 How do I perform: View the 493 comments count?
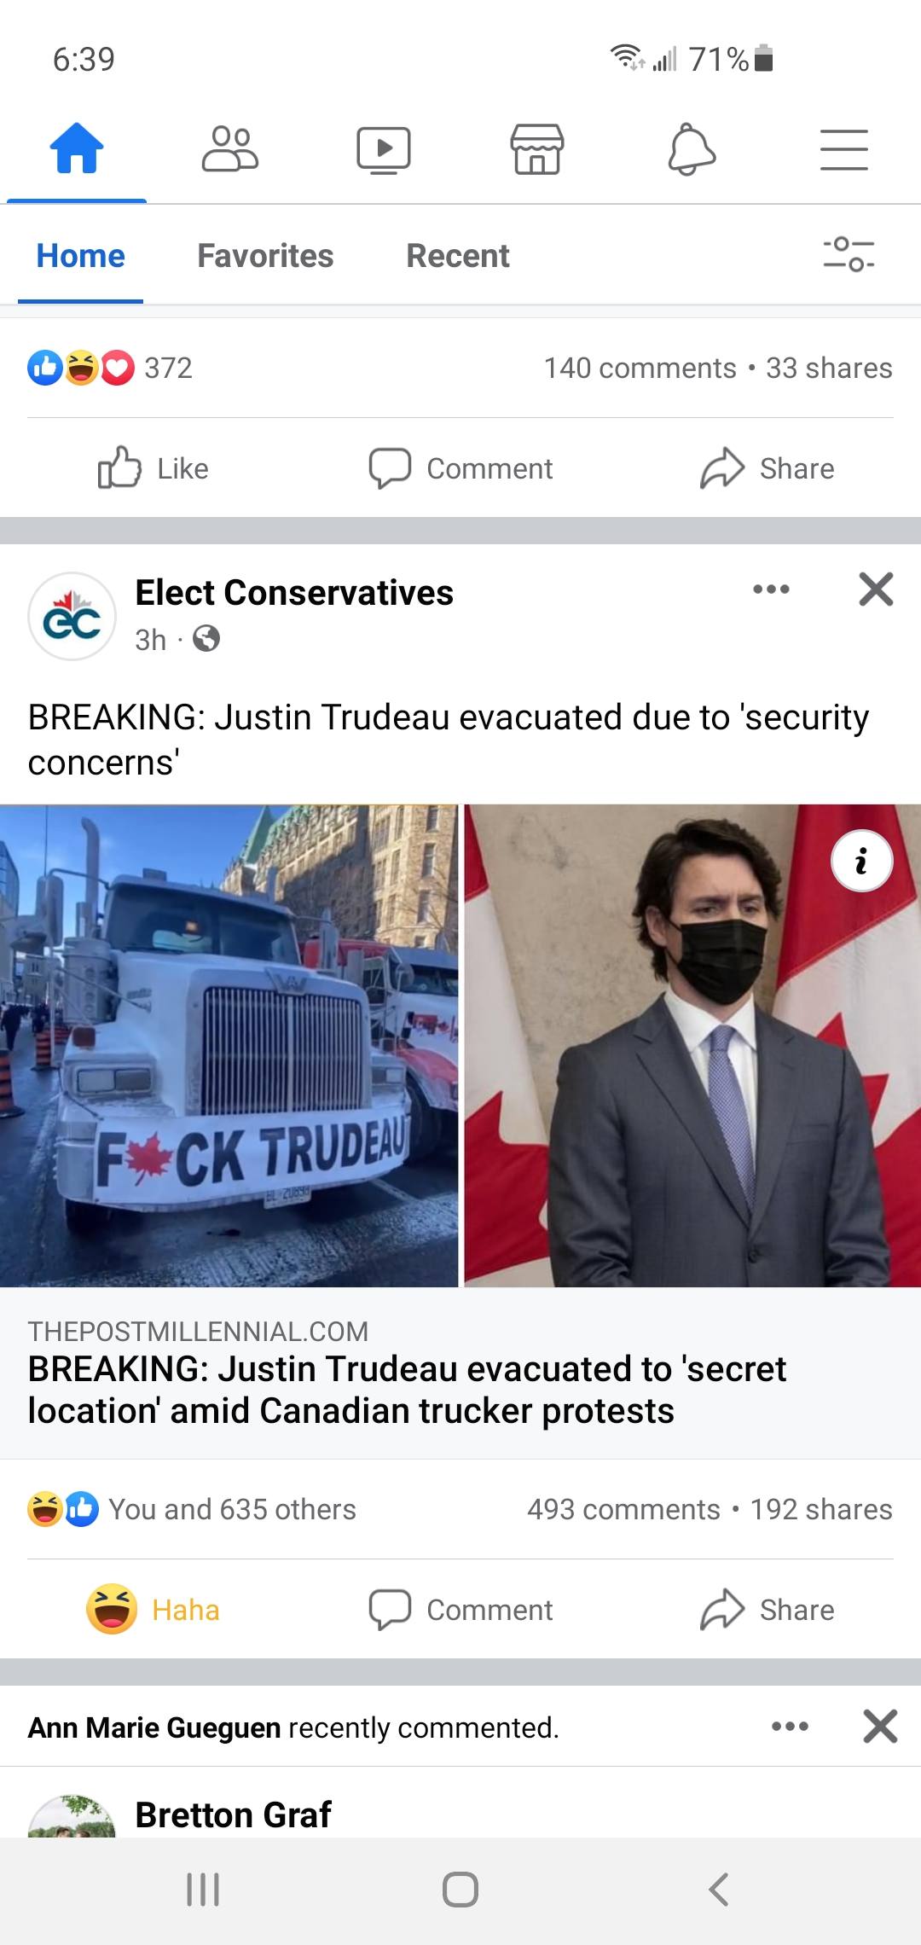coord(623,1509)
